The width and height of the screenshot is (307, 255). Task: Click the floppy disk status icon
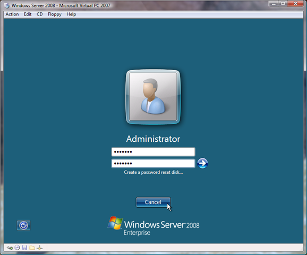(x=24, y=248)
